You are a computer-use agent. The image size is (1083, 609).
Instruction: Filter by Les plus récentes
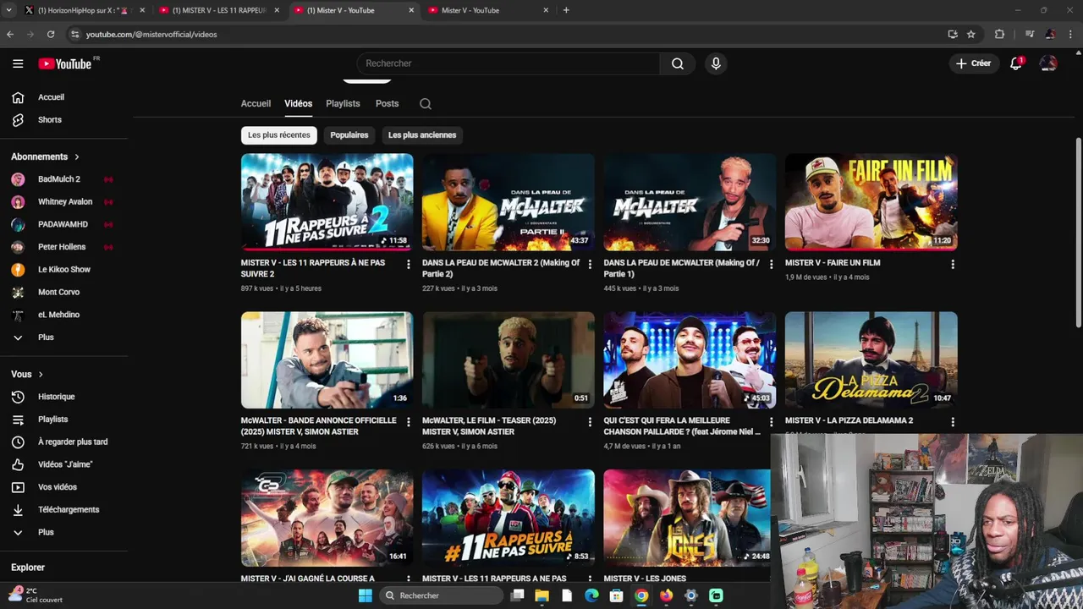(279, 135)
